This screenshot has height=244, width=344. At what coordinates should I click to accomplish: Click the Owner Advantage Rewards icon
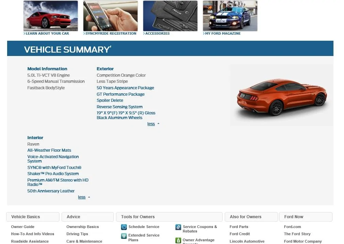(x=178, y=241)
